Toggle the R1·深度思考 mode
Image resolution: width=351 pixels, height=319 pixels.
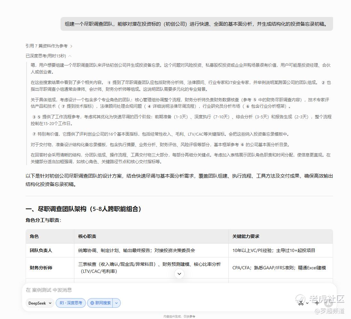(71, 303)
